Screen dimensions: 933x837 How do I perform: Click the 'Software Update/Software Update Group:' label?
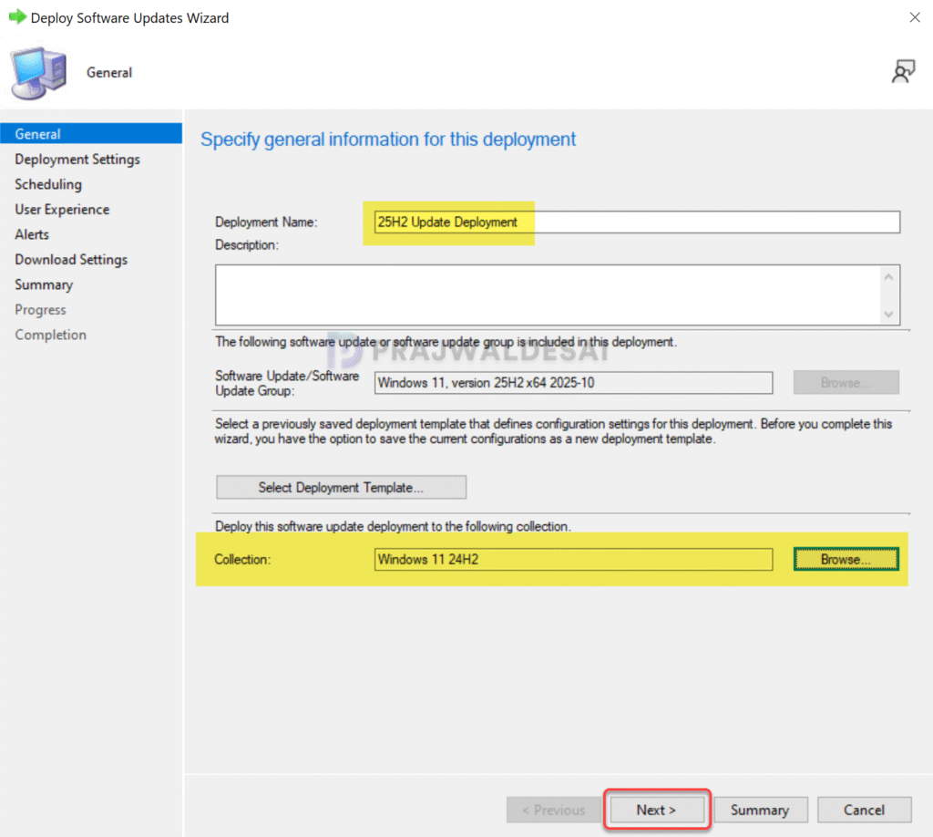[287, 383]
